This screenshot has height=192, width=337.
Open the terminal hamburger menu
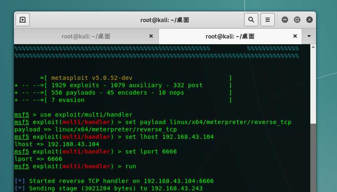point(268,20)
